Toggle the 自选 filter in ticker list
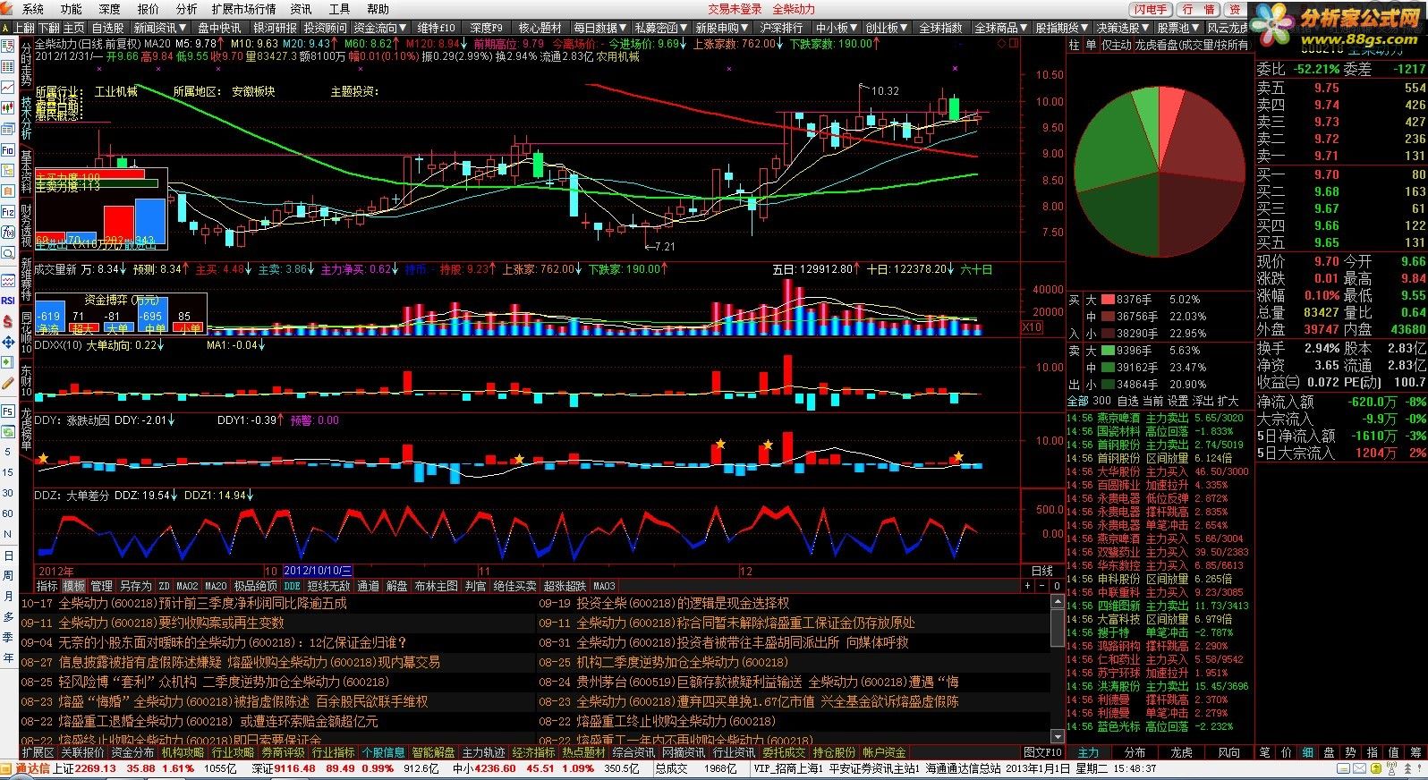Screen dimensions: 1428x780 point(1128,401)
